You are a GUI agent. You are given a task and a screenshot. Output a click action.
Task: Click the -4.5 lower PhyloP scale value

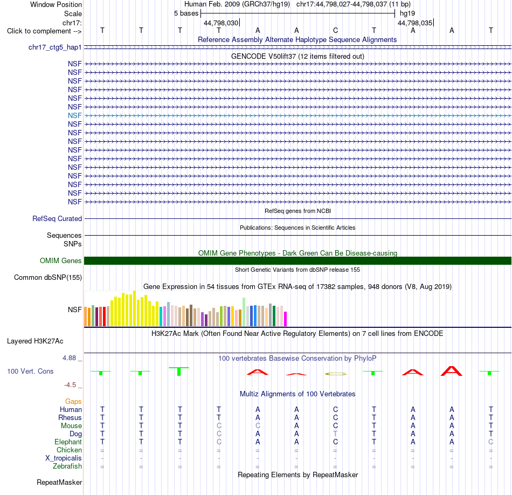[70, 385]
